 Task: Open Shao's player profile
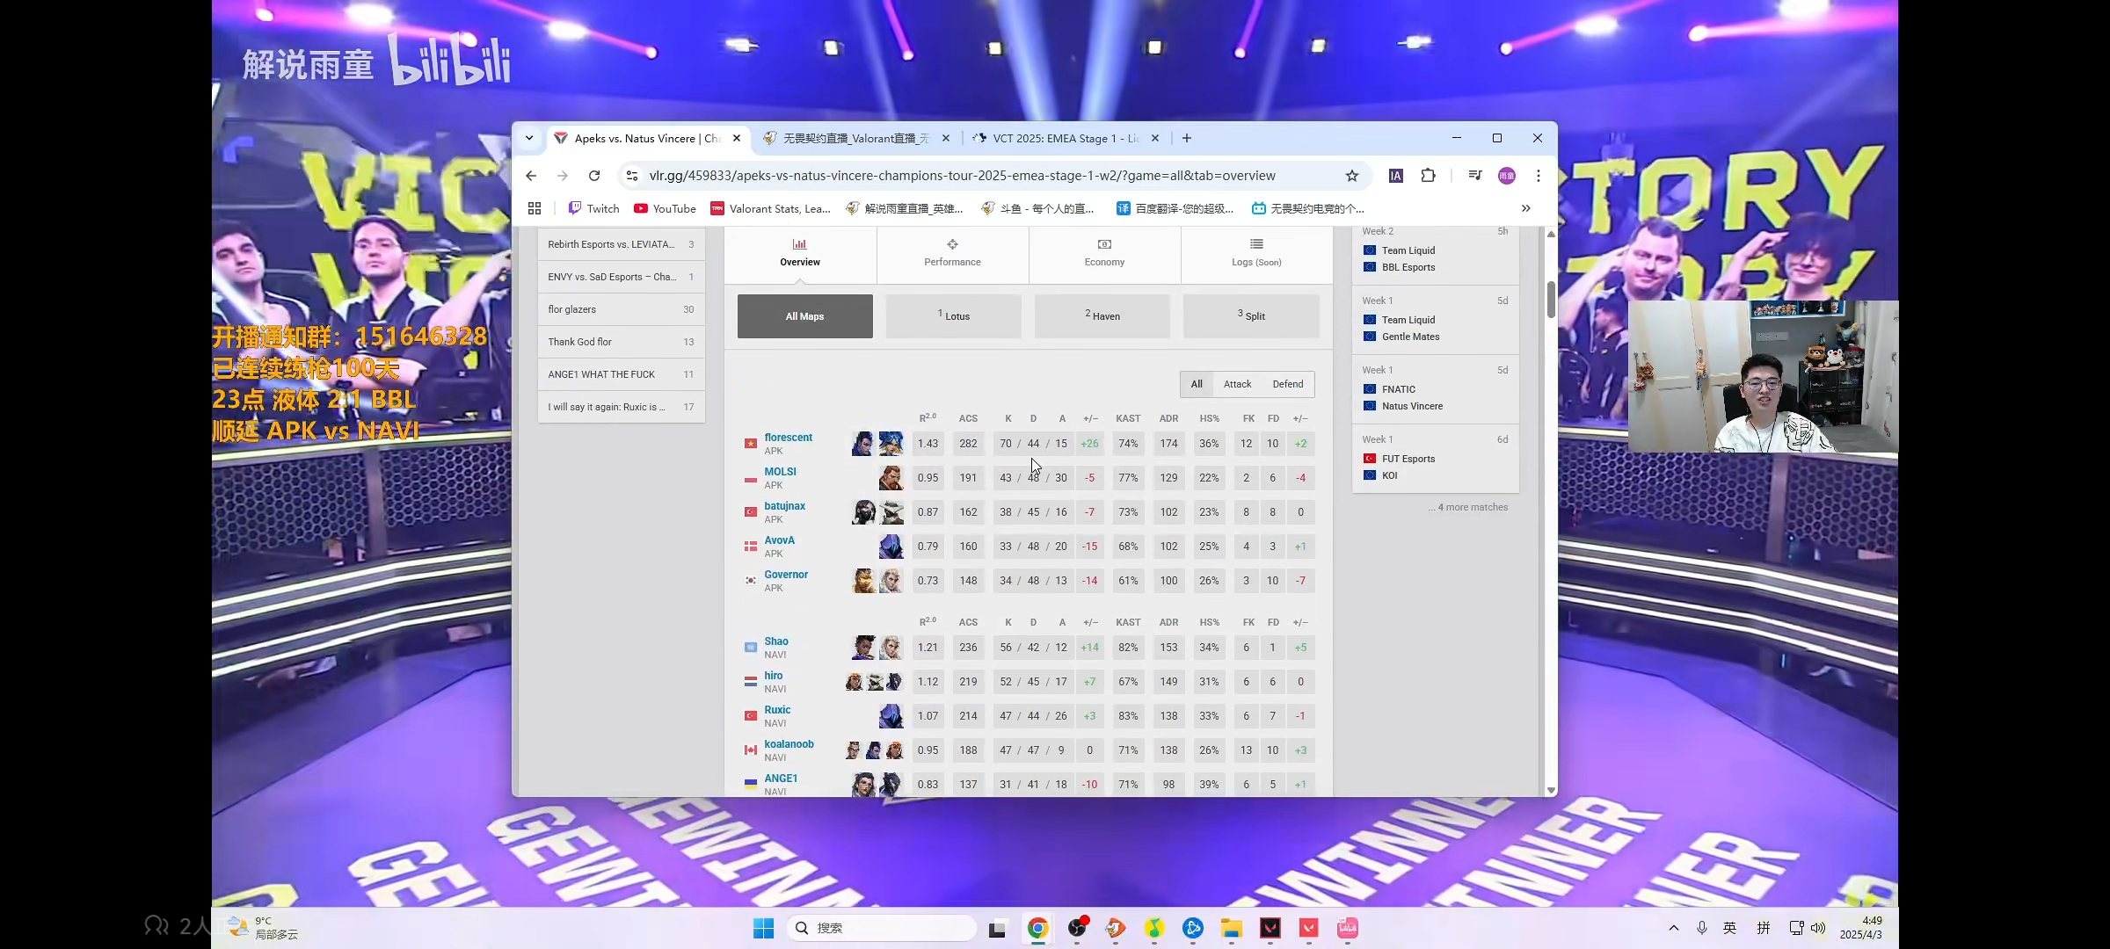[x=775, y=641]
